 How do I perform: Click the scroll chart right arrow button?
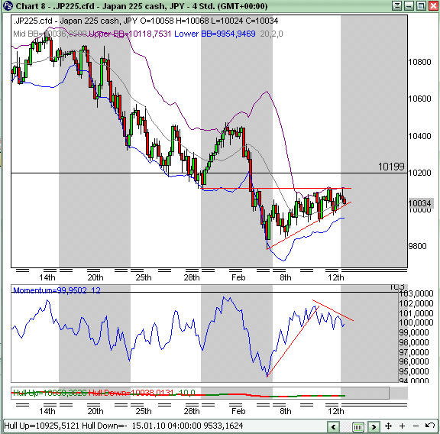pos(374,427)
